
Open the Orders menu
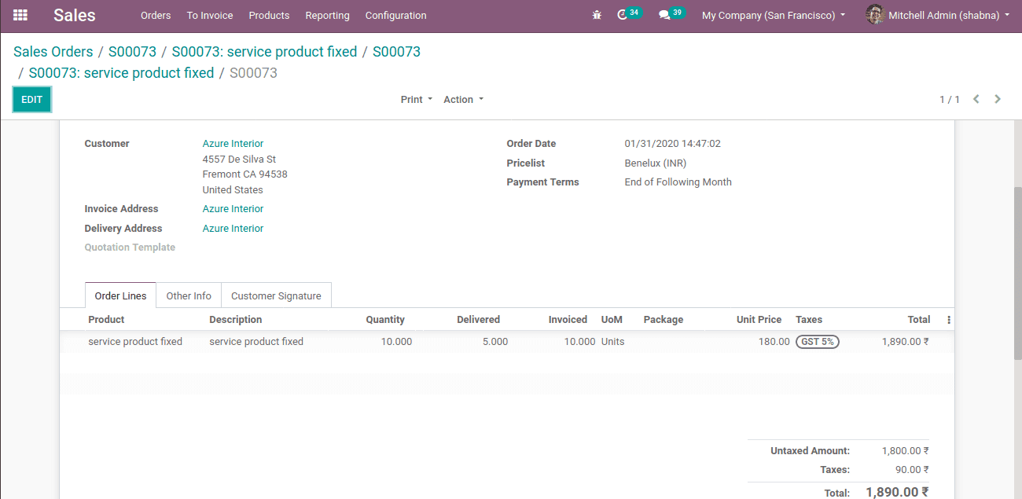(156, 15)
